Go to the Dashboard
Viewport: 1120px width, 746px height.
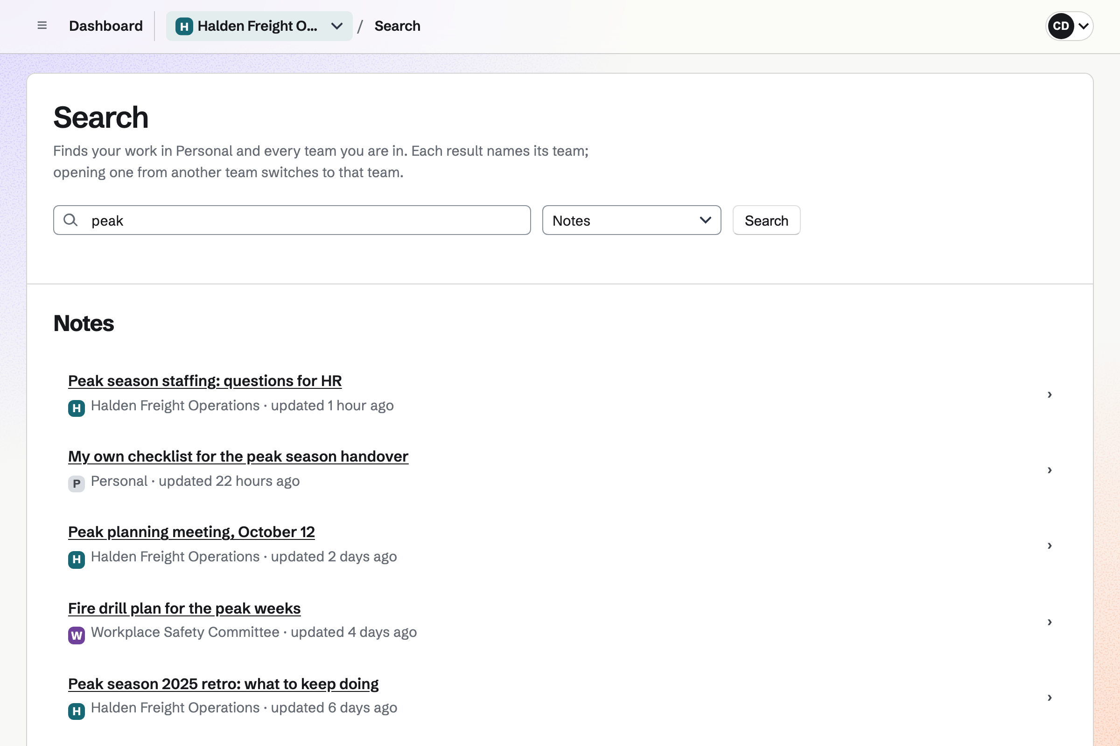tap(106, 26)
